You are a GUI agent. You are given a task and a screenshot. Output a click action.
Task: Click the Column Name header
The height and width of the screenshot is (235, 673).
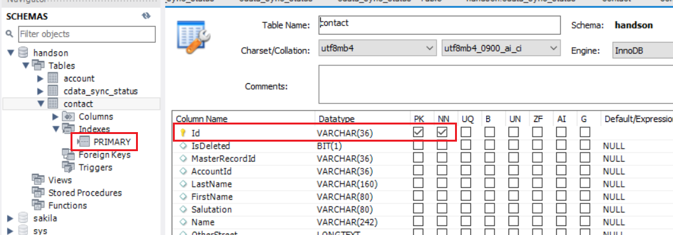pyautogui.click(x=201, y=119)
